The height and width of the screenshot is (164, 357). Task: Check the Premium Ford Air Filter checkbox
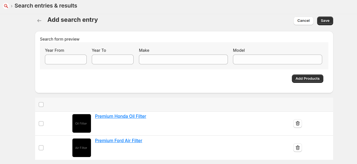click(41, 148)
